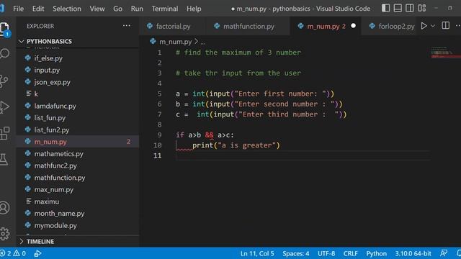
Task: Open maximu file in explorer
Action: pos(77,201)
